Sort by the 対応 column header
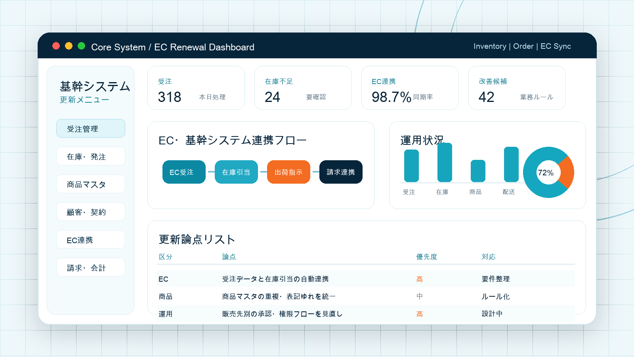The image size is (634, 357). click(x=489, y=257)
